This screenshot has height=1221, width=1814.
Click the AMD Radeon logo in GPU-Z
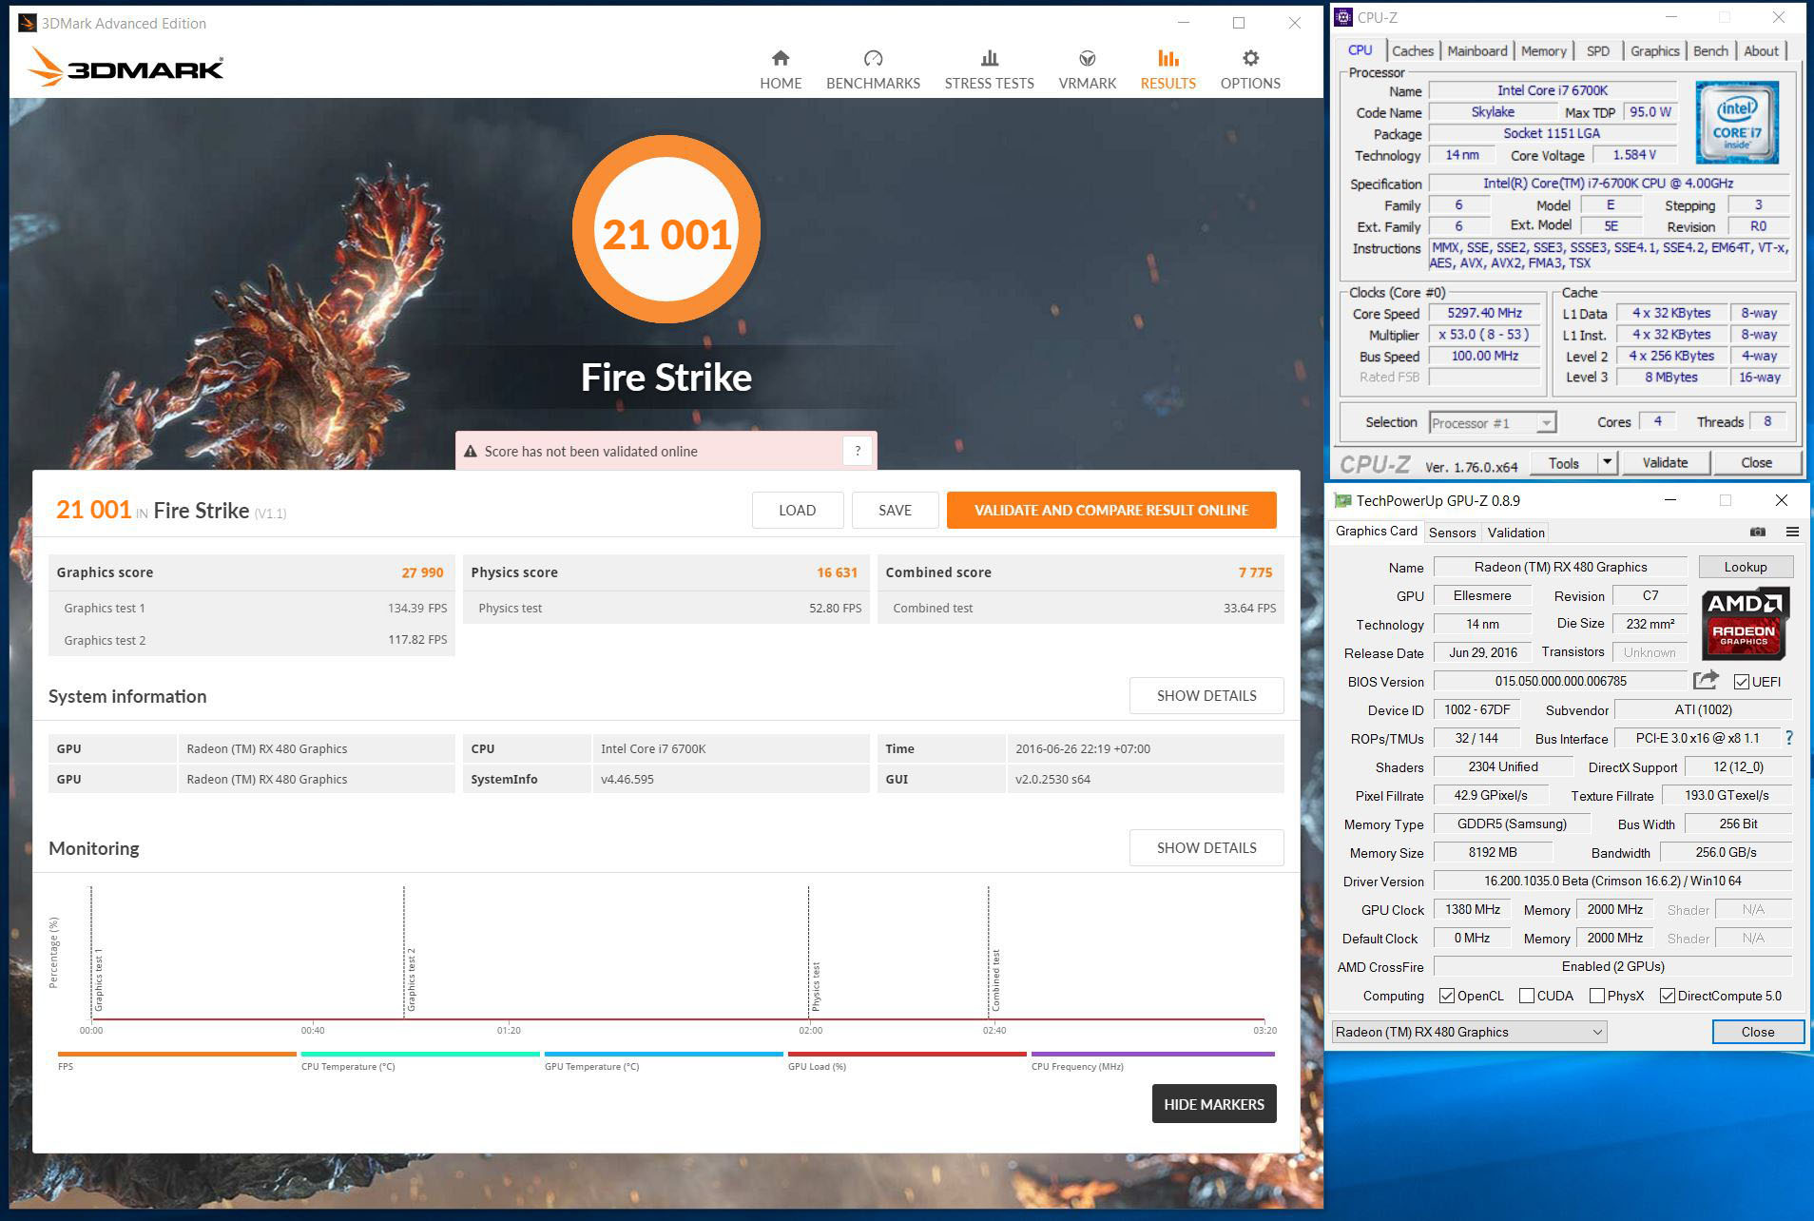click(x=1746, y=623)
